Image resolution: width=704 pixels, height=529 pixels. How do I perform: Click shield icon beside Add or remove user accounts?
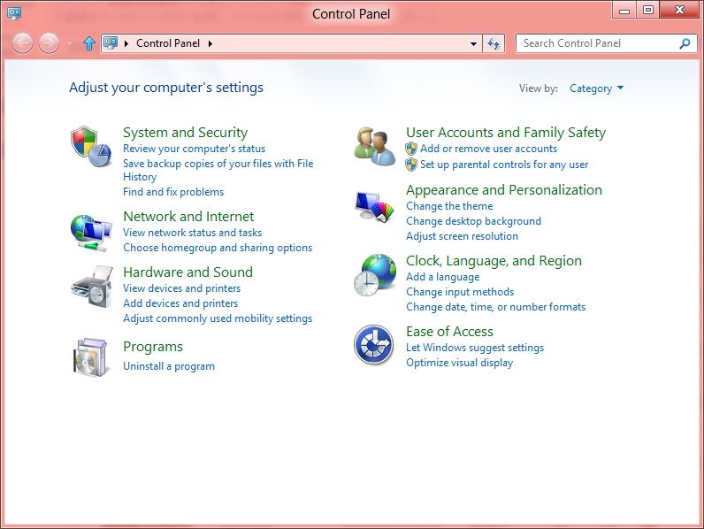411,149
